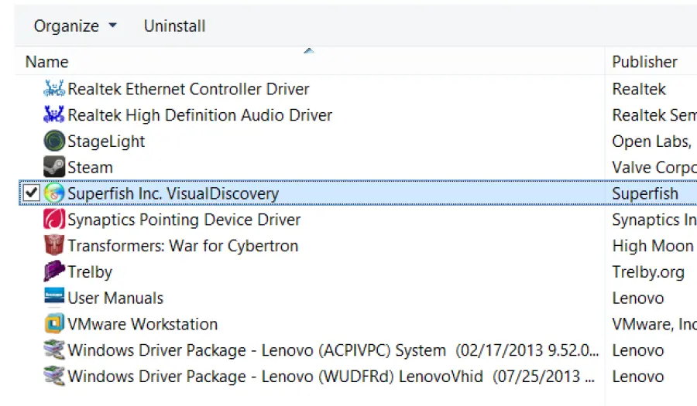Click the ACPIVPC driver package icon
This screenshot has width=697, height=406.
(54, 350)
